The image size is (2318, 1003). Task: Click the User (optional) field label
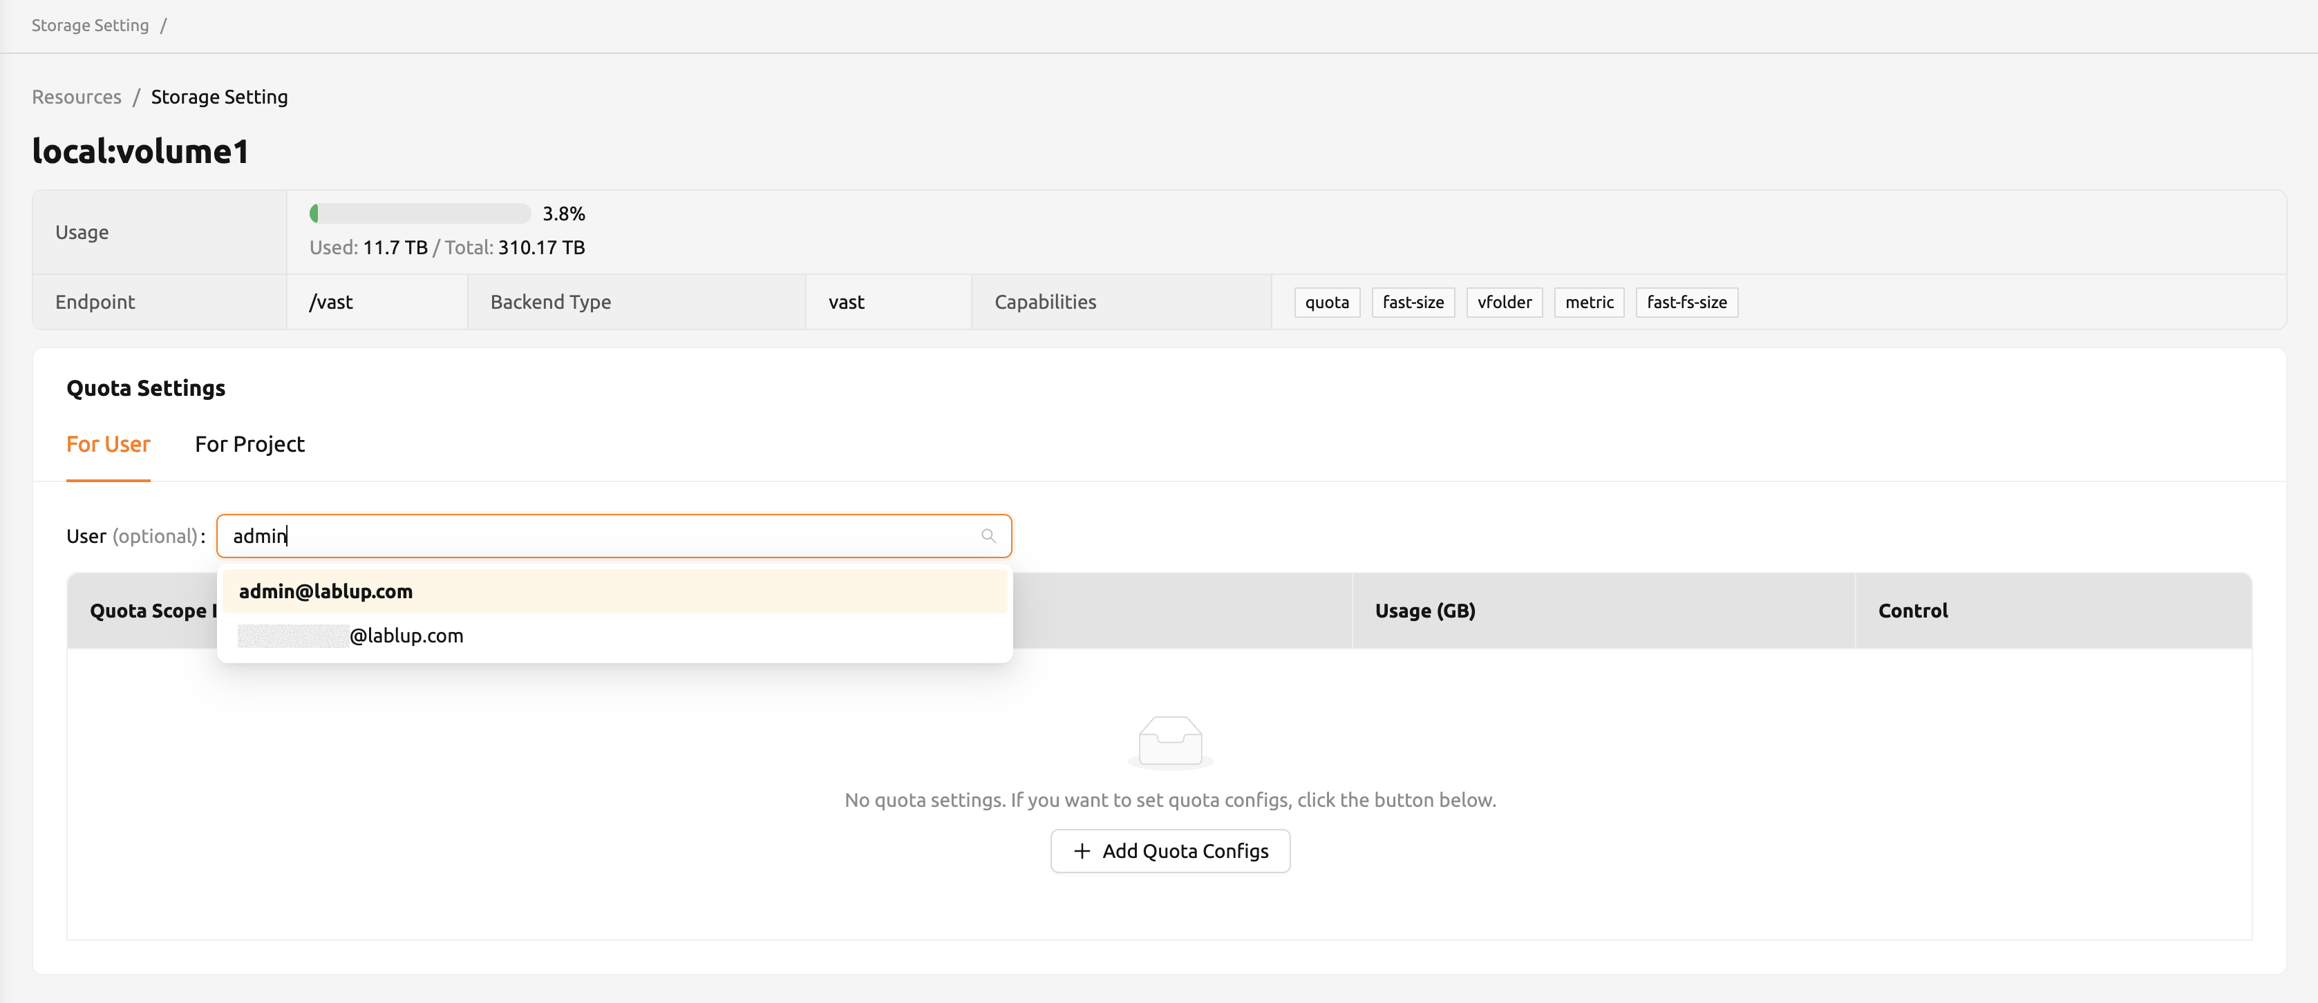tap(136, 536)
